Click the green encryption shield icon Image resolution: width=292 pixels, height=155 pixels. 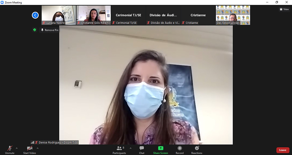[35, 30]
